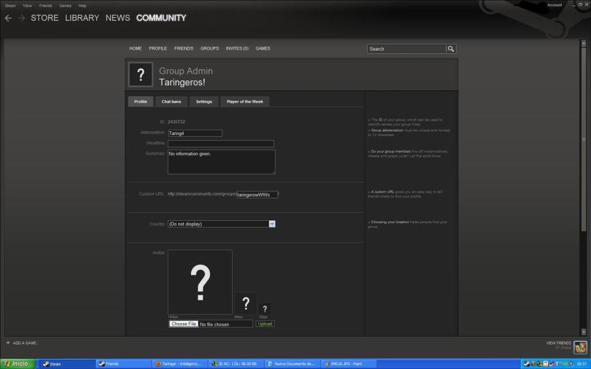Select the Player of the Week tab
The image size is (591, 369).
(x=245, y=101)
